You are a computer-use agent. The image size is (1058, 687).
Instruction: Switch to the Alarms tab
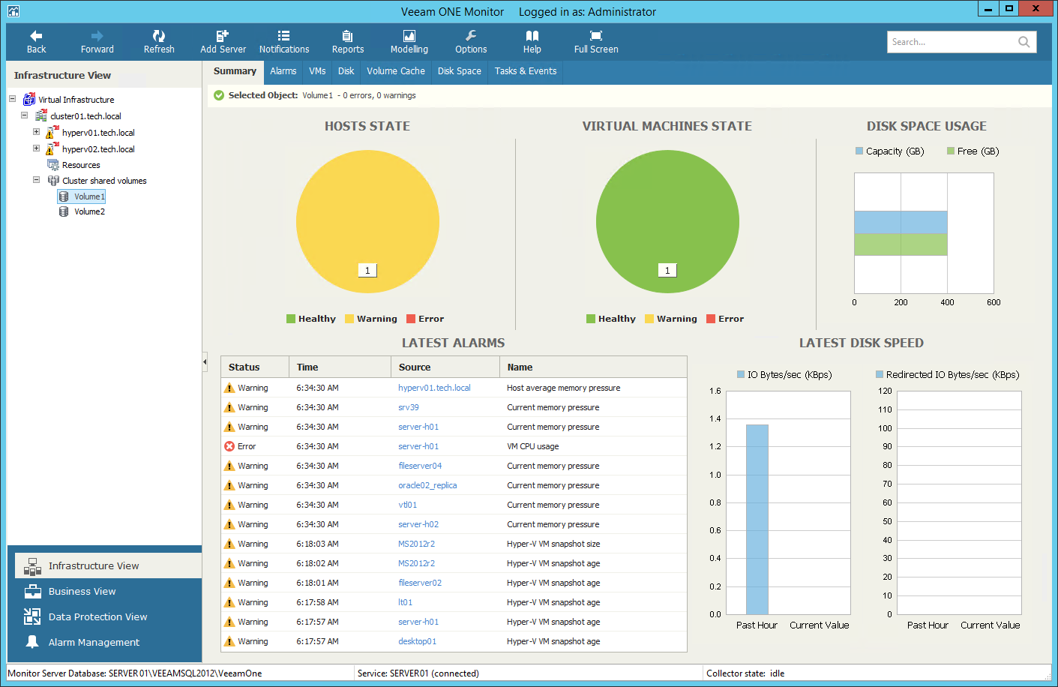pos(283,71)
